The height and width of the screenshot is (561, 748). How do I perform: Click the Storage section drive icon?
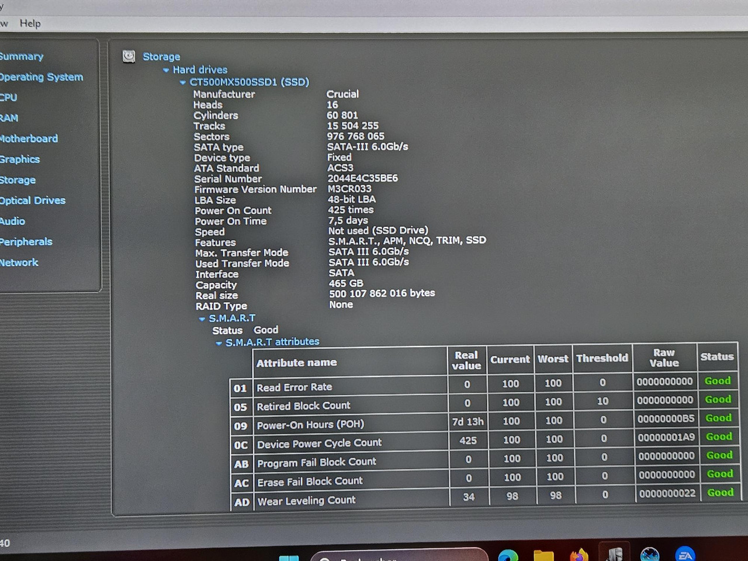click(x=129, y=56)
